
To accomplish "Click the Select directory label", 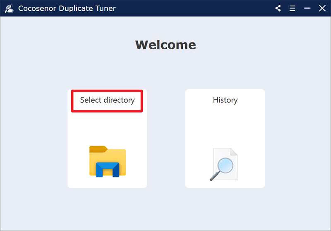I will [x=107, y=100].
